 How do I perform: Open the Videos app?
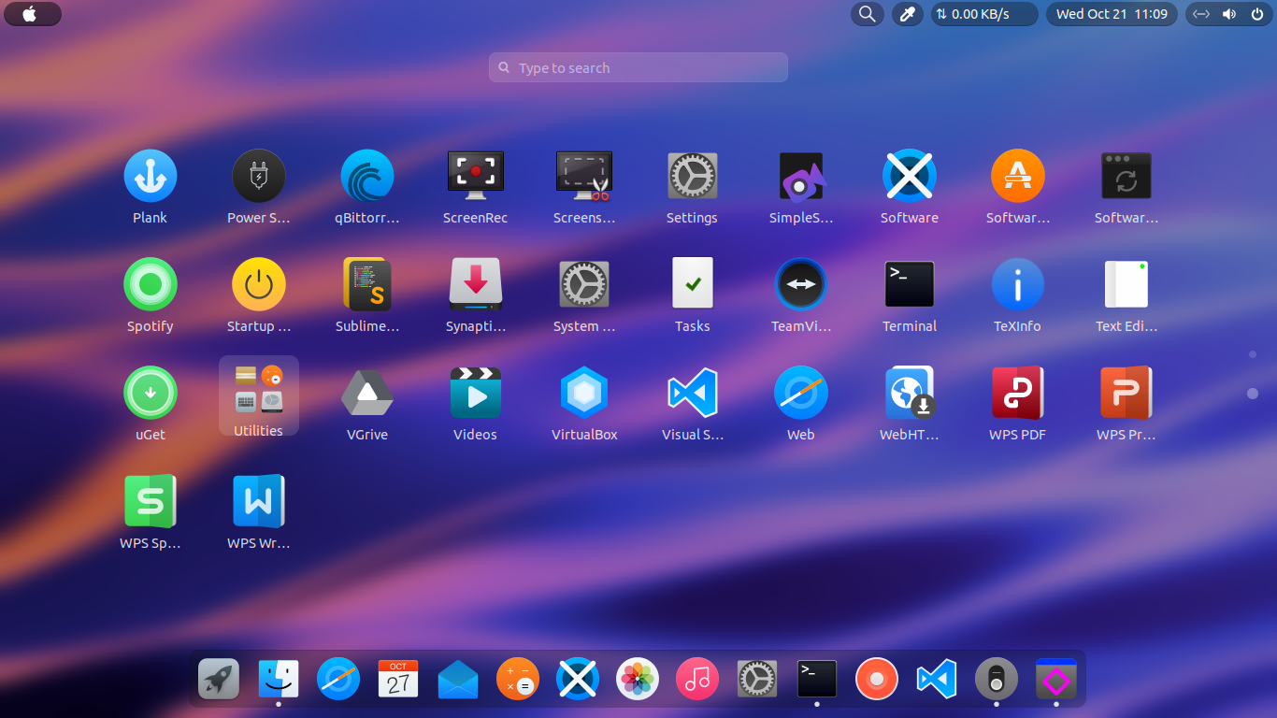point(475,393)
